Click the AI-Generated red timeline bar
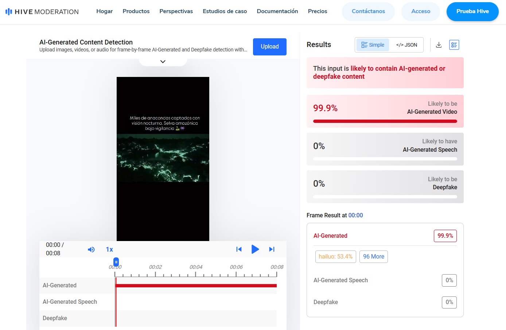 (196, 286)
